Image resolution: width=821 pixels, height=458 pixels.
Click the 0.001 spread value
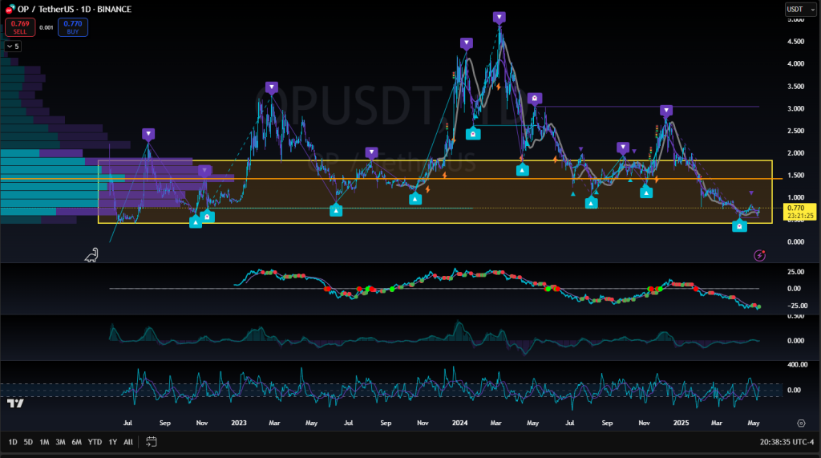point(47,27)
